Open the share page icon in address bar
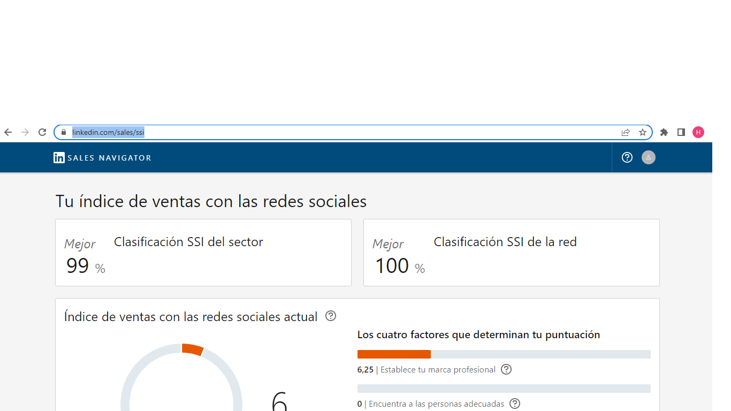This screenshot has width=731, height=411. click(626, 132)
